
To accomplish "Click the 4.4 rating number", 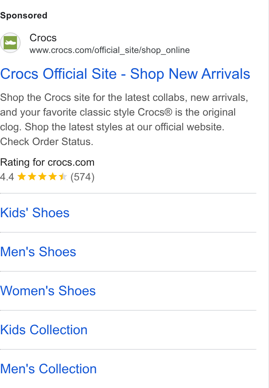I will 7,177.
